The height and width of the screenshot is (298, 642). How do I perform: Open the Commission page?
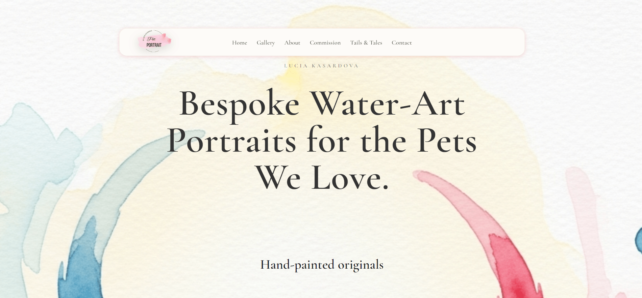[x=325, y=42]
